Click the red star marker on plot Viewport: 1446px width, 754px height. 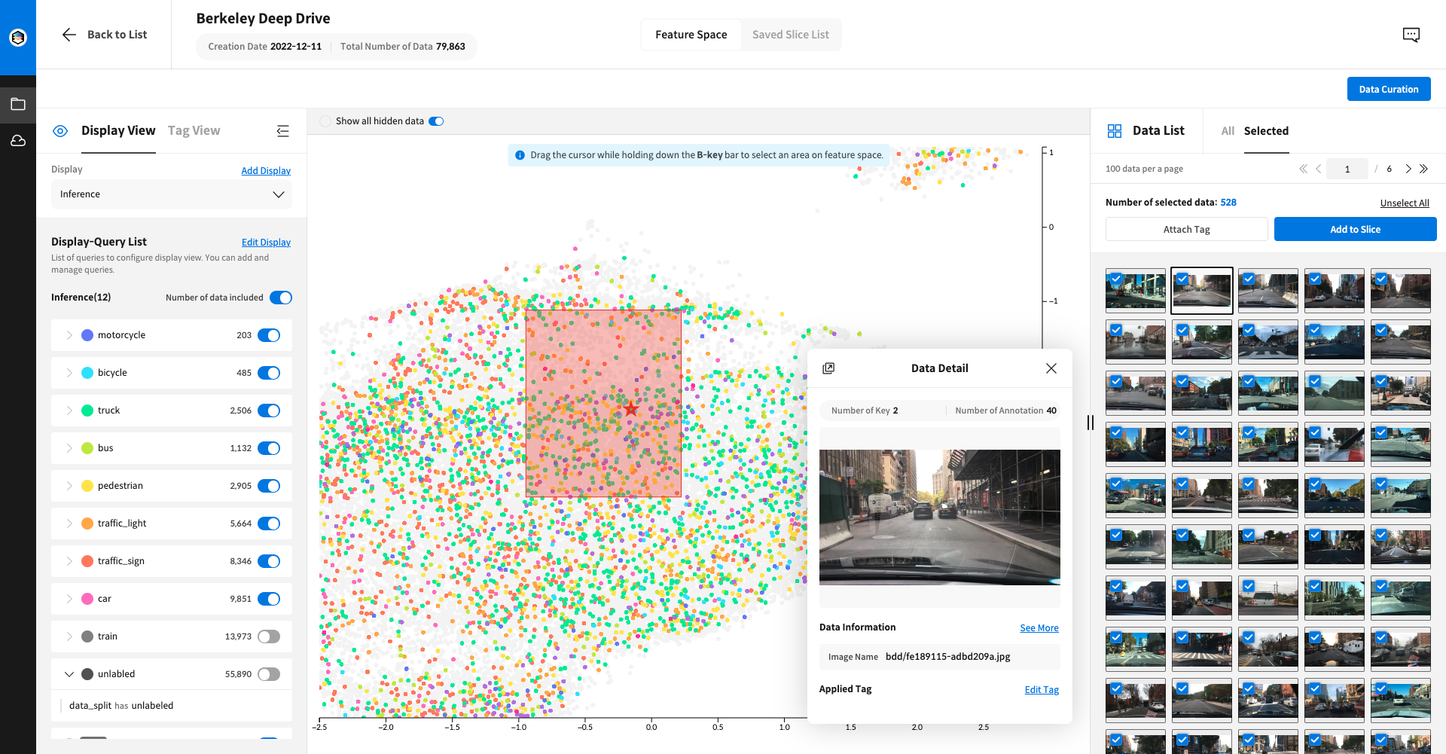click(x=631, y=409)
